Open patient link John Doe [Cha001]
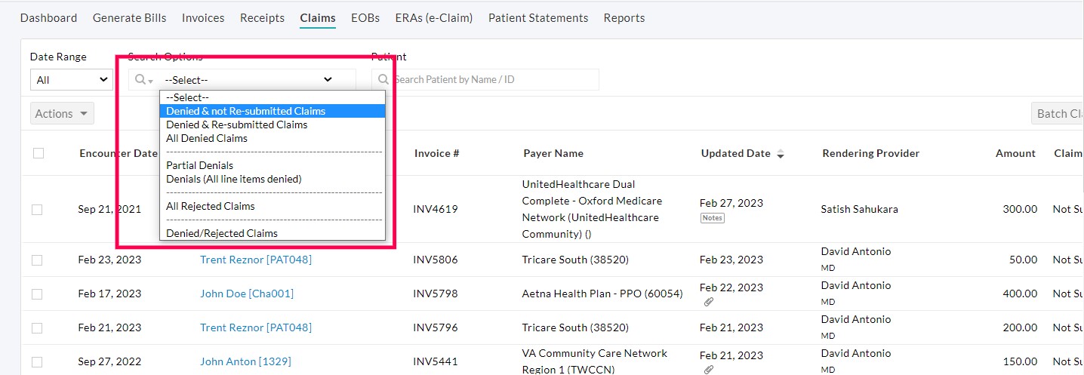Image resolution: width=1084 pixels, height=375 pixels. [x=247, y=294]
